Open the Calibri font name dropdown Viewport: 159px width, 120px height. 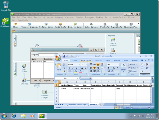tap(79, 64)
